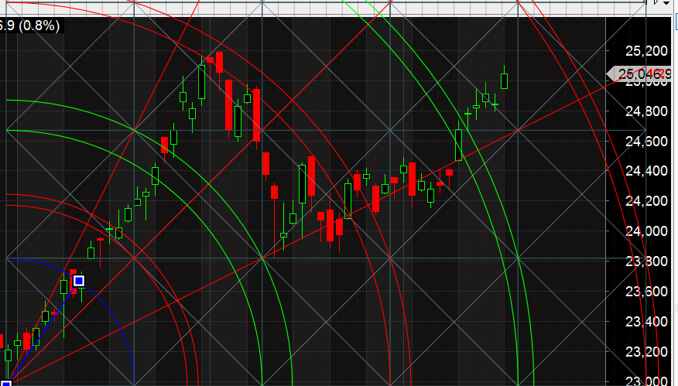678x386 pixels.
Task: Click the blue Gann fan upper anchor handle
Action: 79,281
